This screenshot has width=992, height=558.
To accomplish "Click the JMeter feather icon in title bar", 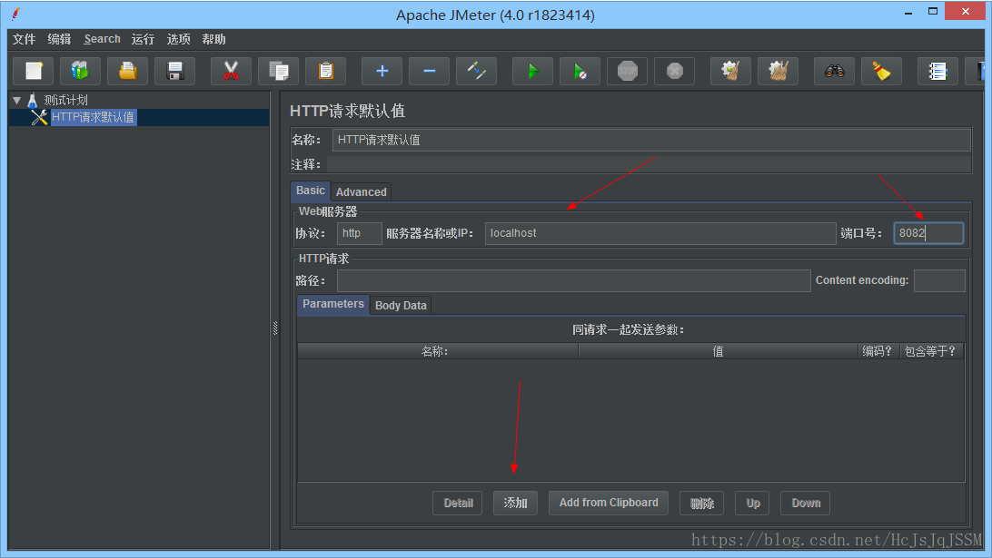I will click(15, 14).
